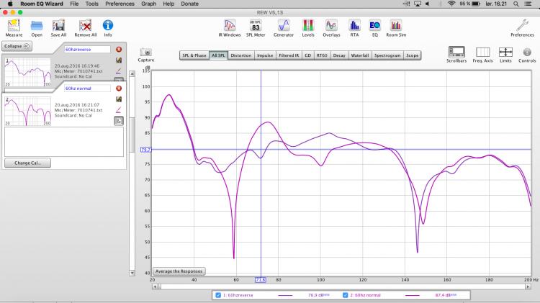This screenshot has height=303, width=540.
Task: Expand the graph Controls panel
Action: [527, 54]
